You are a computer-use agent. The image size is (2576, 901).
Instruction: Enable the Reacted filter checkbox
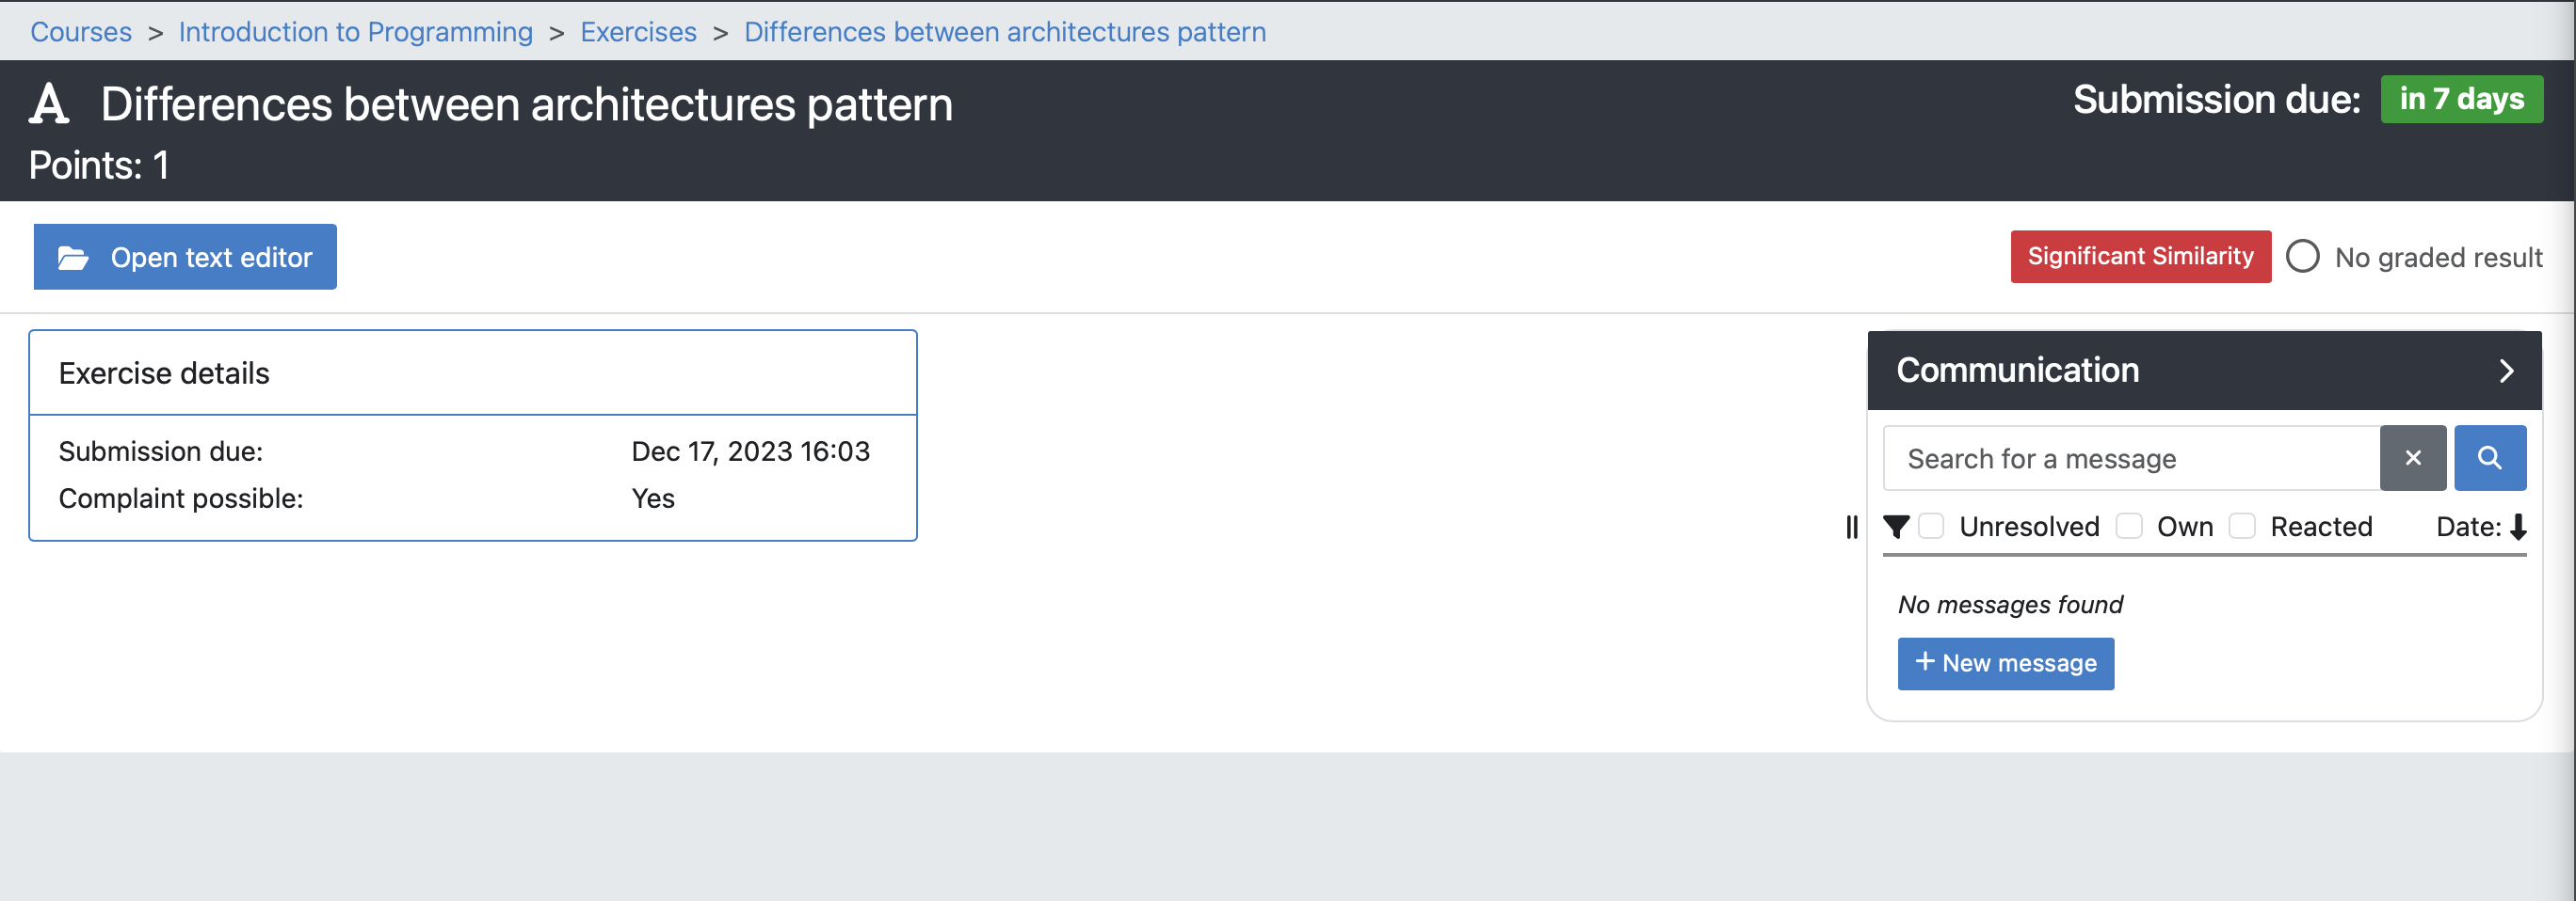2243,526
